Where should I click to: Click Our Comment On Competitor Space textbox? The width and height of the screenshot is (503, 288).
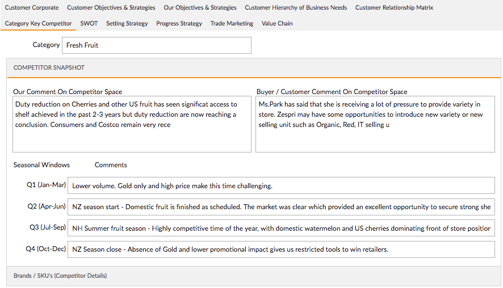coord(132,124)
